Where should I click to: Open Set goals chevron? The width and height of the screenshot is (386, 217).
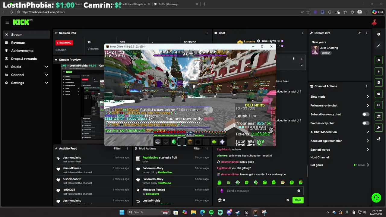[x=368, y=165]
